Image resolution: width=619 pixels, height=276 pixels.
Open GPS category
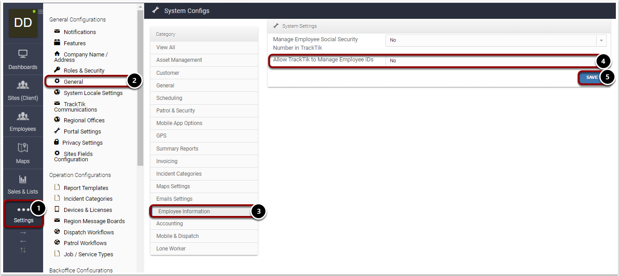(x=204, y=136)
